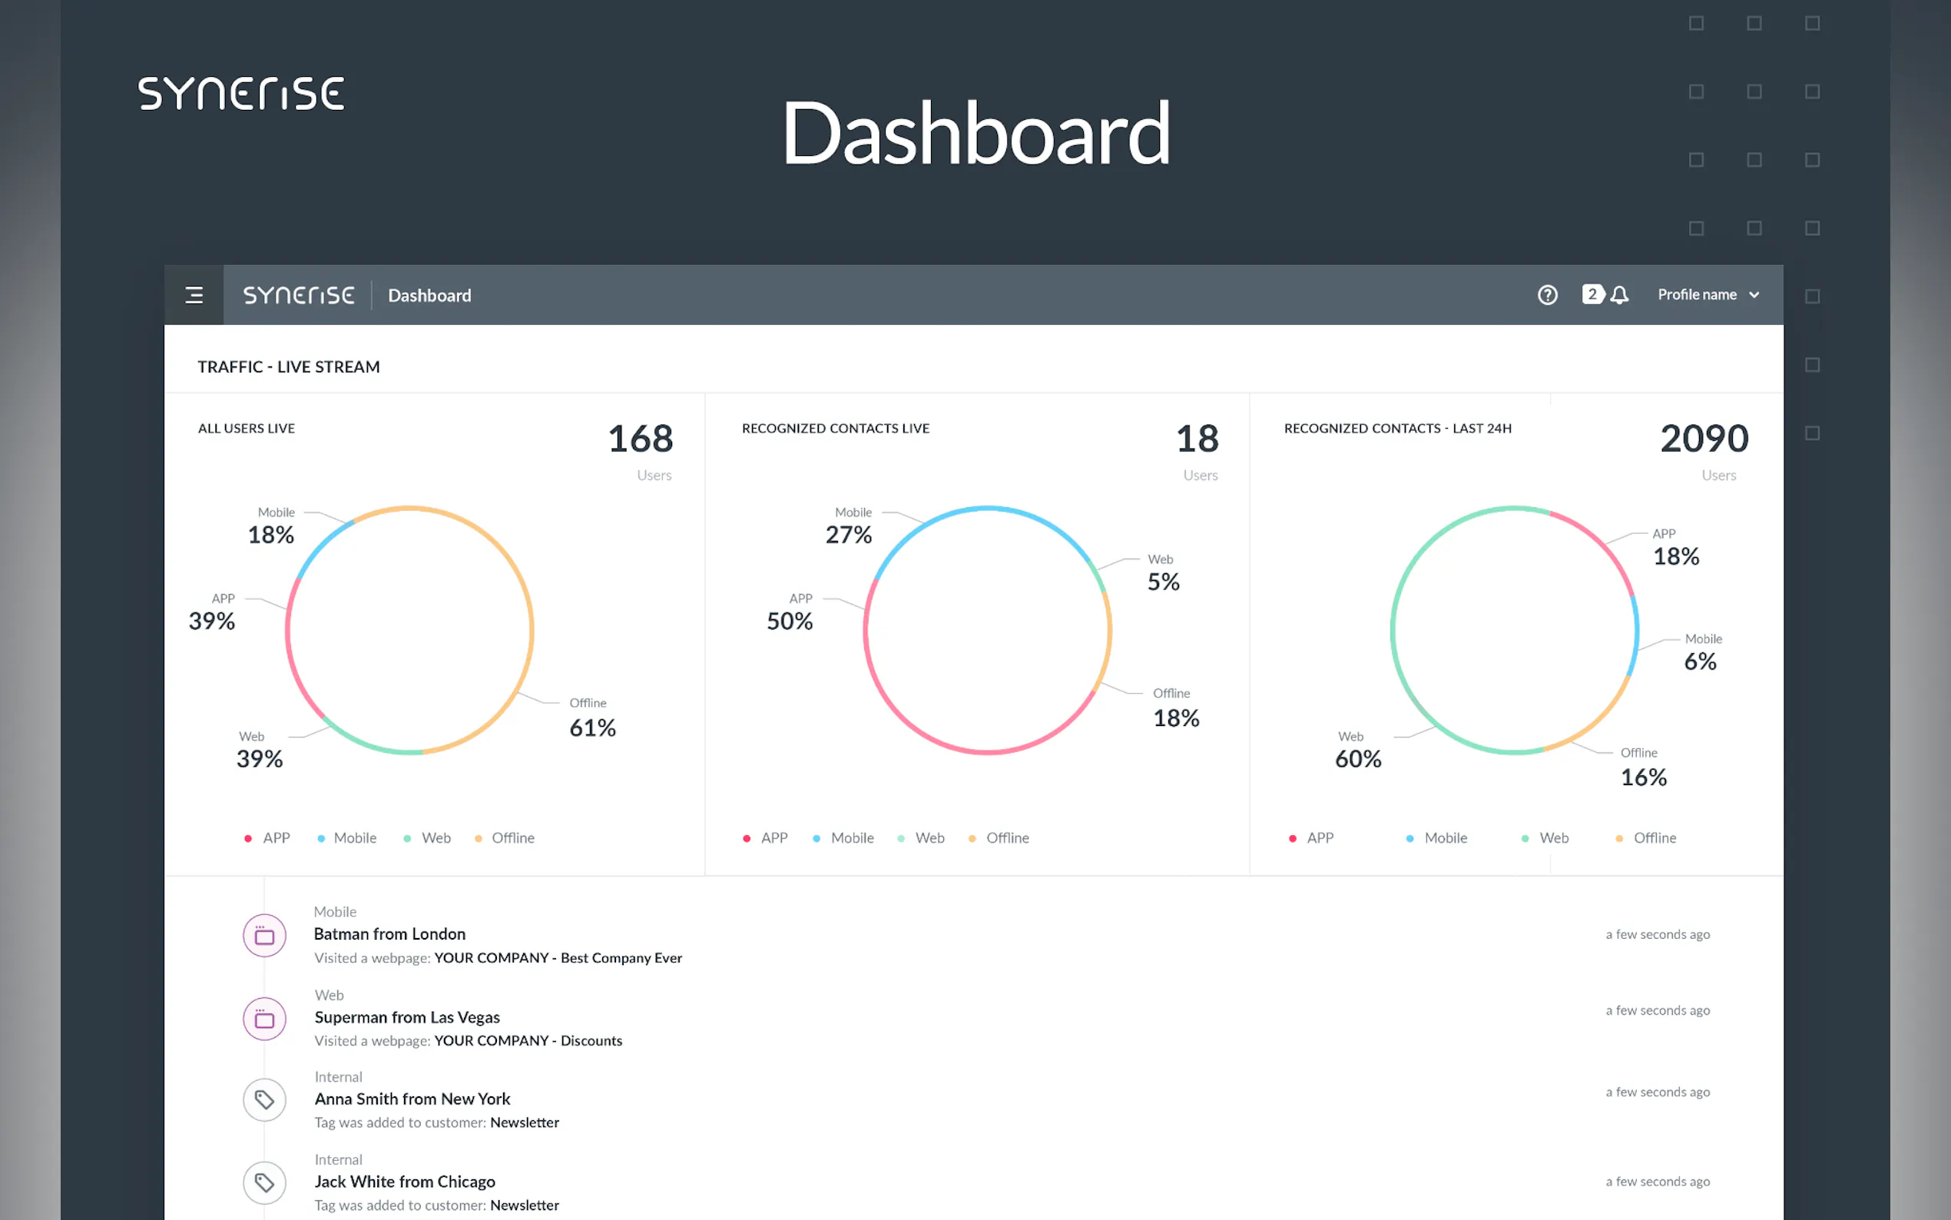
Task: Open the notifications bell icon
Action: [x=1619, y=295]
